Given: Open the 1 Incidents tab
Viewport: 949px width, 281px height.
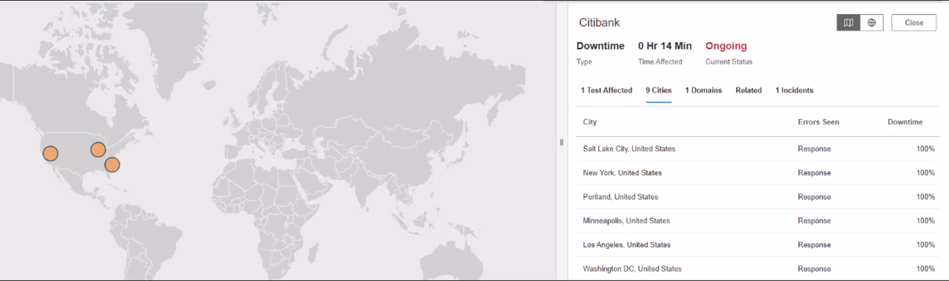Looking at the screenshot, I should point(794,90).
